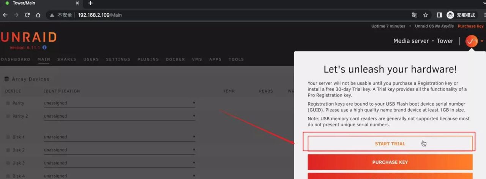Click the Identification column header
Viewport: 486px width, 179px height.
point(62,91)
